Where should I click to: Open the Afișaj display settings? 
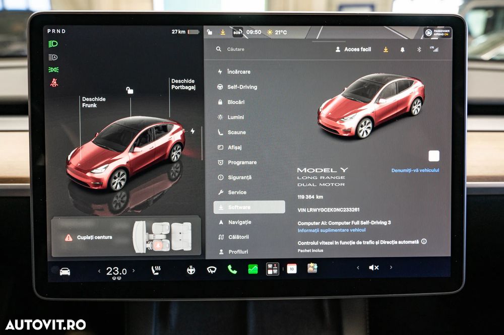coord(229,147)
